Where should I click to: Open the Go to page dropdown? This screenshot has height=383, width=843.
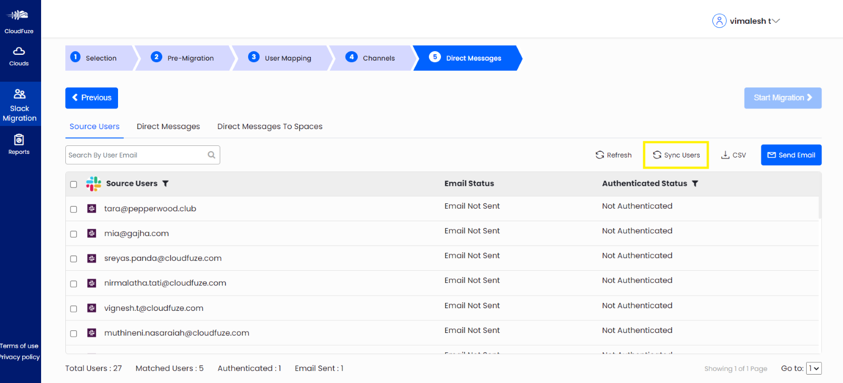click(813, 368)
